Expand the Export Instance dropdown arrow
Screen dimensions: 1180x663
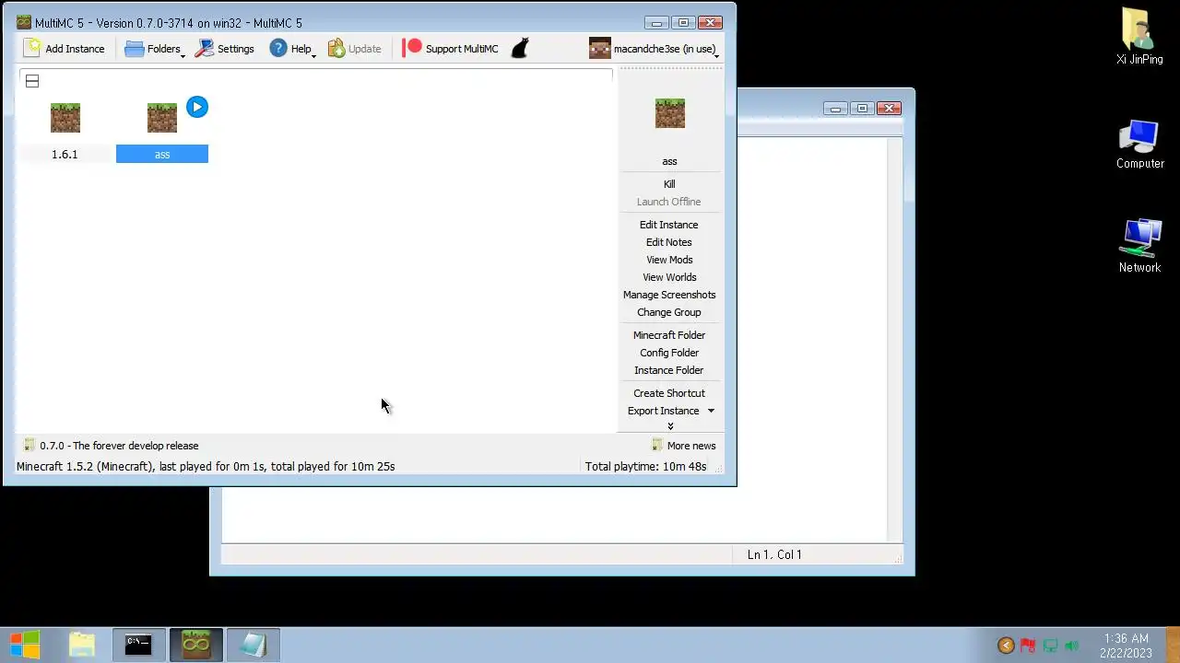click(711, 411)
